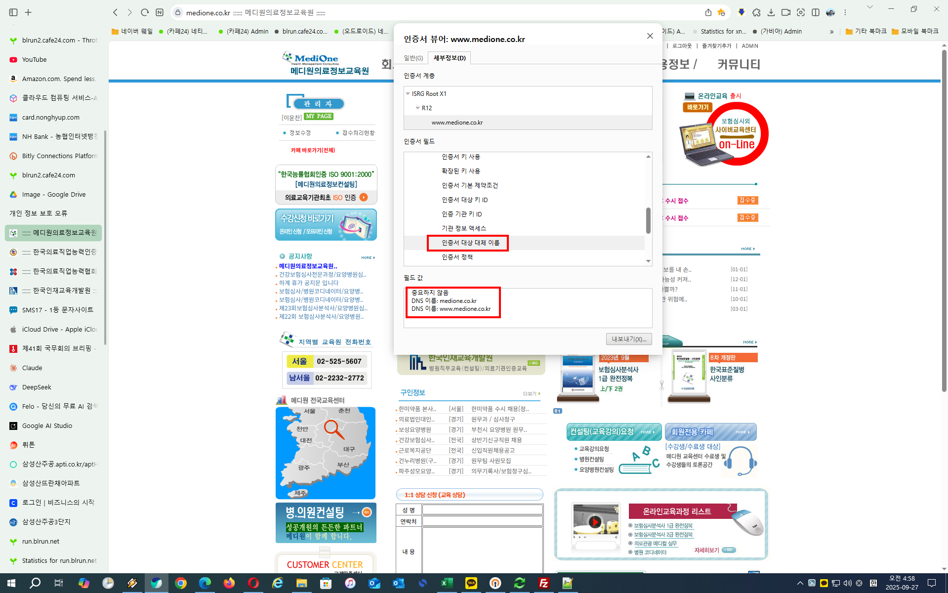Click the bookmark star icon in the address bar

pos(721,12)
